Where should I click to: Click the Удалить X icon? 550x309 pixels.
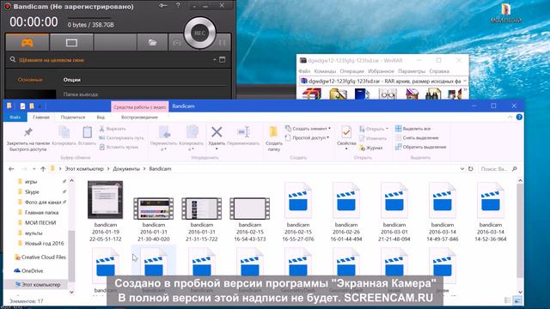[217, 132]
